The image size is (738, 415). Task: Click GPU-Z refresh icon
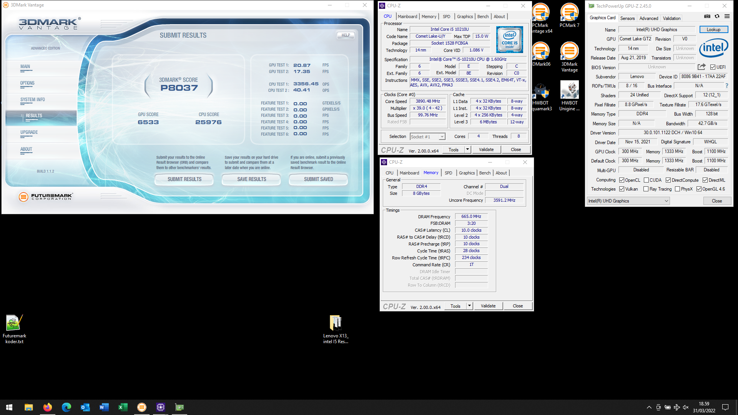(x=717, y=16)
